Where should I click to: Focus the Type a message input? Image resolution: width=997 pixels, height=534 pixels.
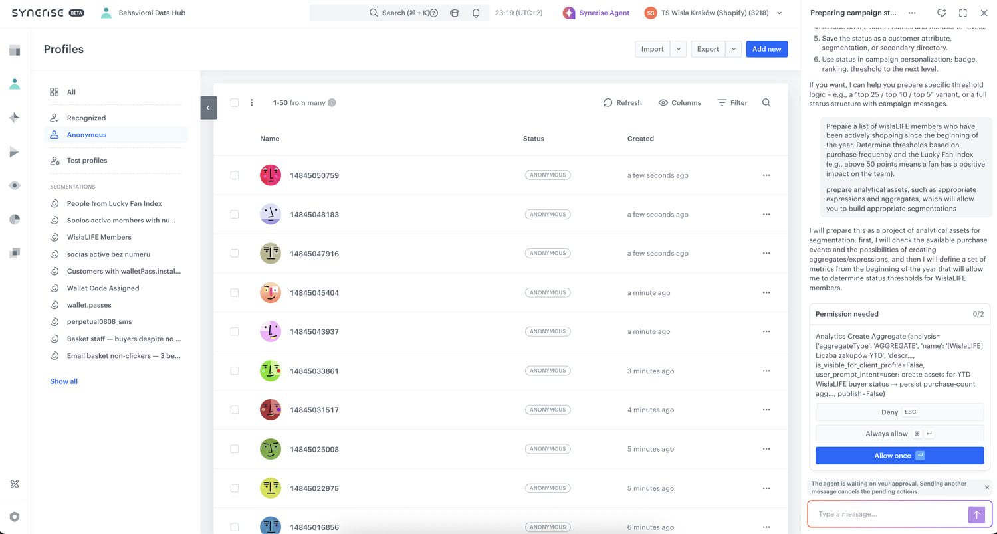(887, 514)
